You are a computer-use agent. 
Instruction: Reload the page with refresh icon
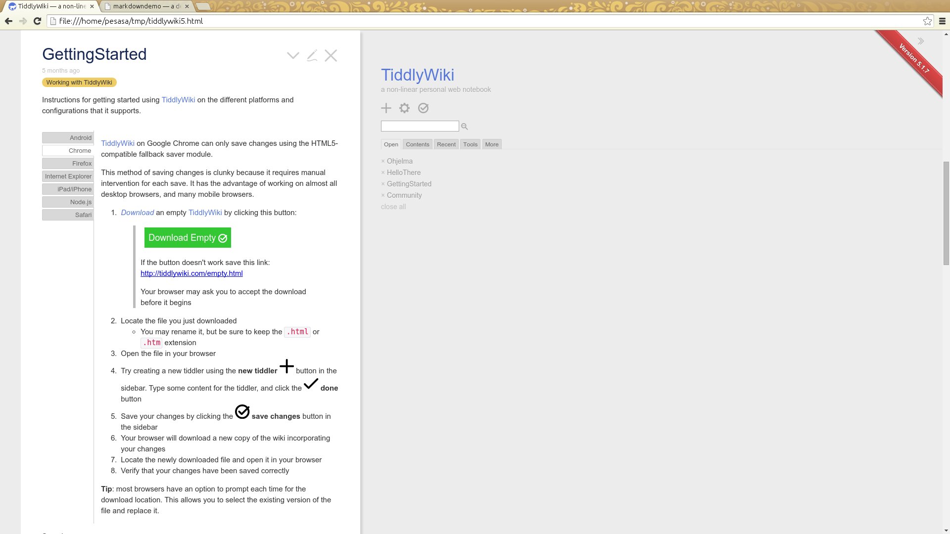pos(37,21)
